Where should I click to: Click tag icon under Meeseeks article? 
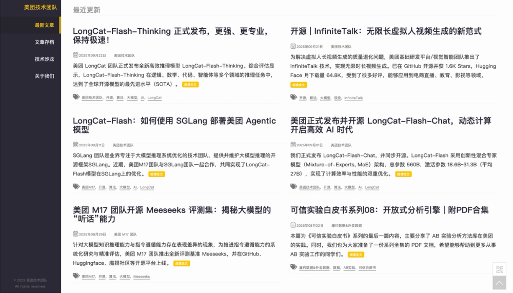(76, 276)
